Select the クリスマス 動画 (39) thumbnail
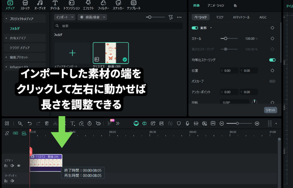Viewport: 293px width, 188px height. tap(111, 53)
